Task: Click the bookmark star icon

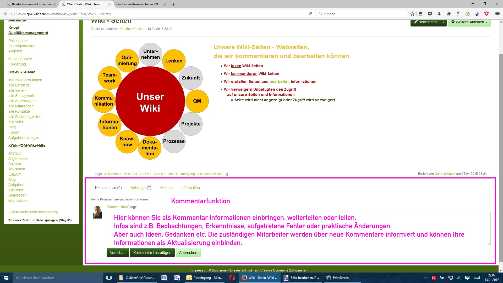Action: pos(412,14)
